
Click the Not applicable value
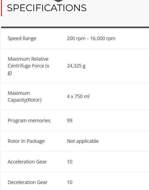click(x=83, y=141)
